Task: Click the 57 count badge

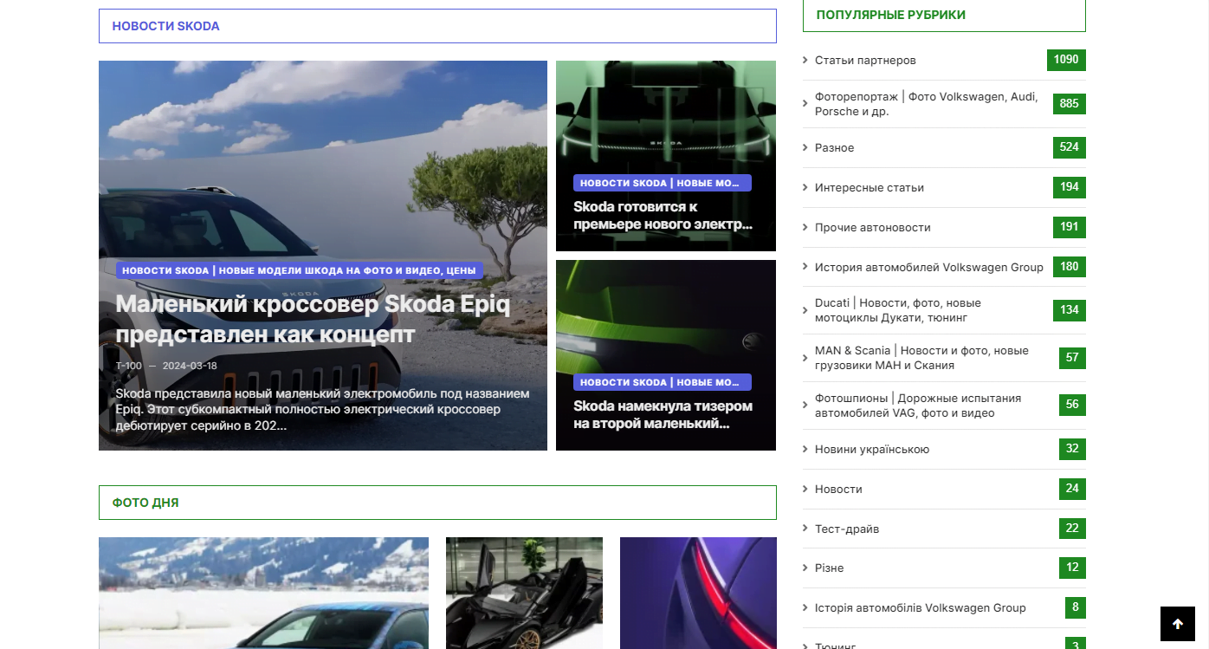Action: [x=1072, y=358]
